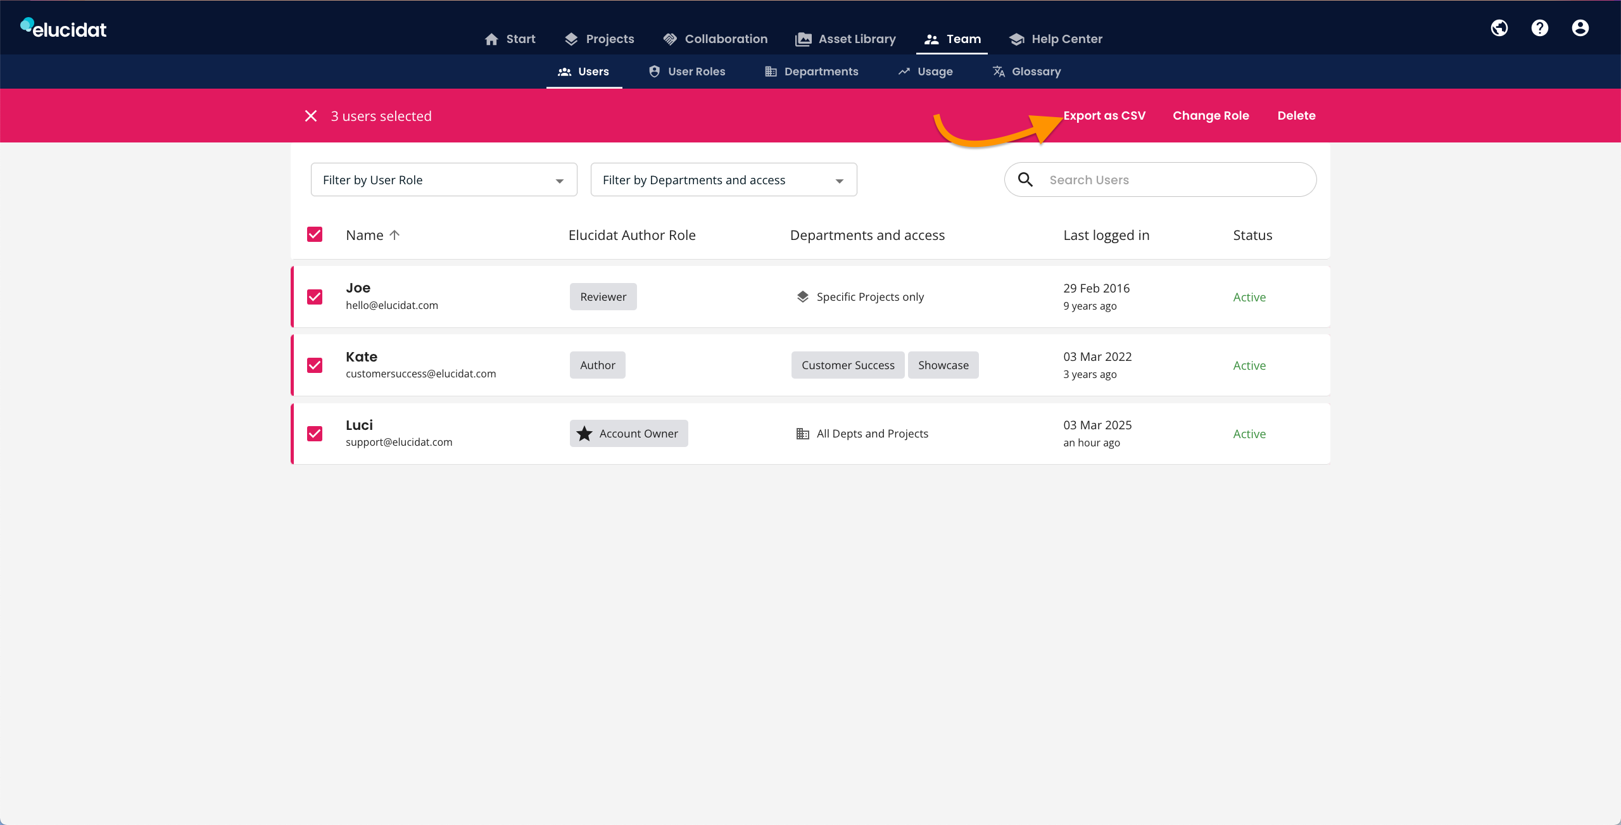
Task: Open the Asset Library tab
Action: [845, 39]
